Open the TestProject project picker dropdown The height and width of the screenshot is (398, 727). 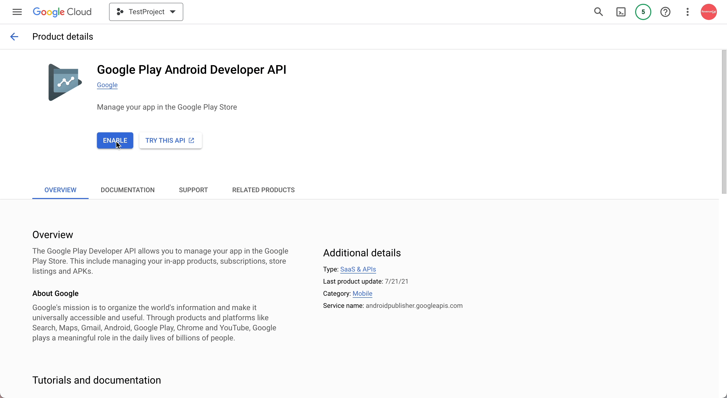(x=146, y=12)
